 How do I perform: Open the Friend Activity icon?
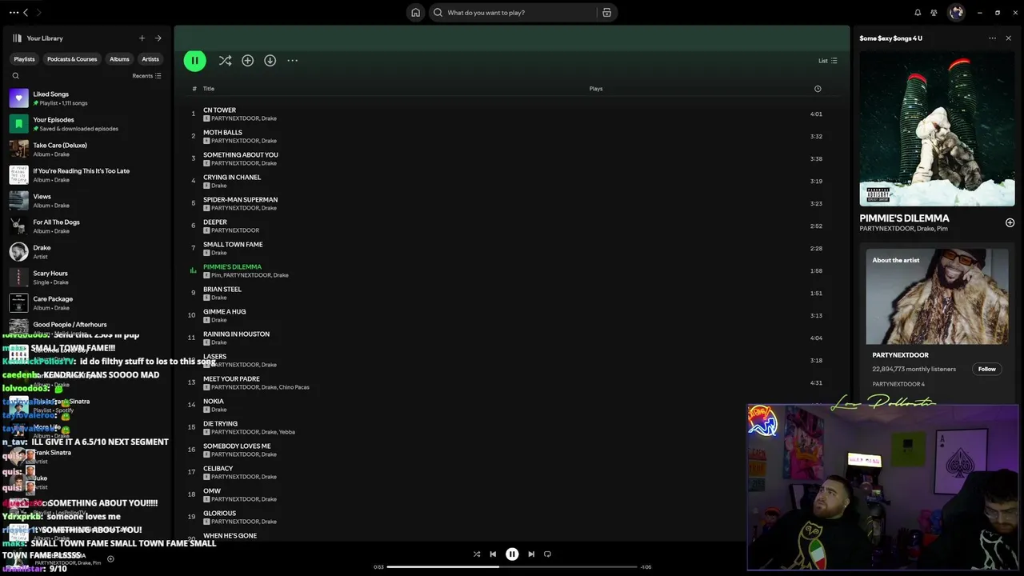934,13
